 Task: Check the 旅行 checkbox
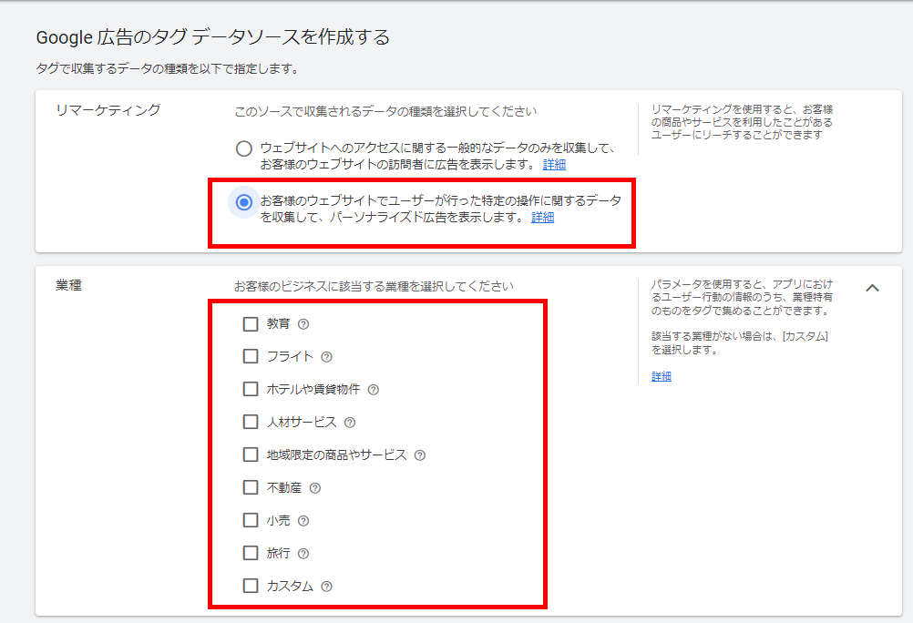pyautogui.click(x=251, y=553)
